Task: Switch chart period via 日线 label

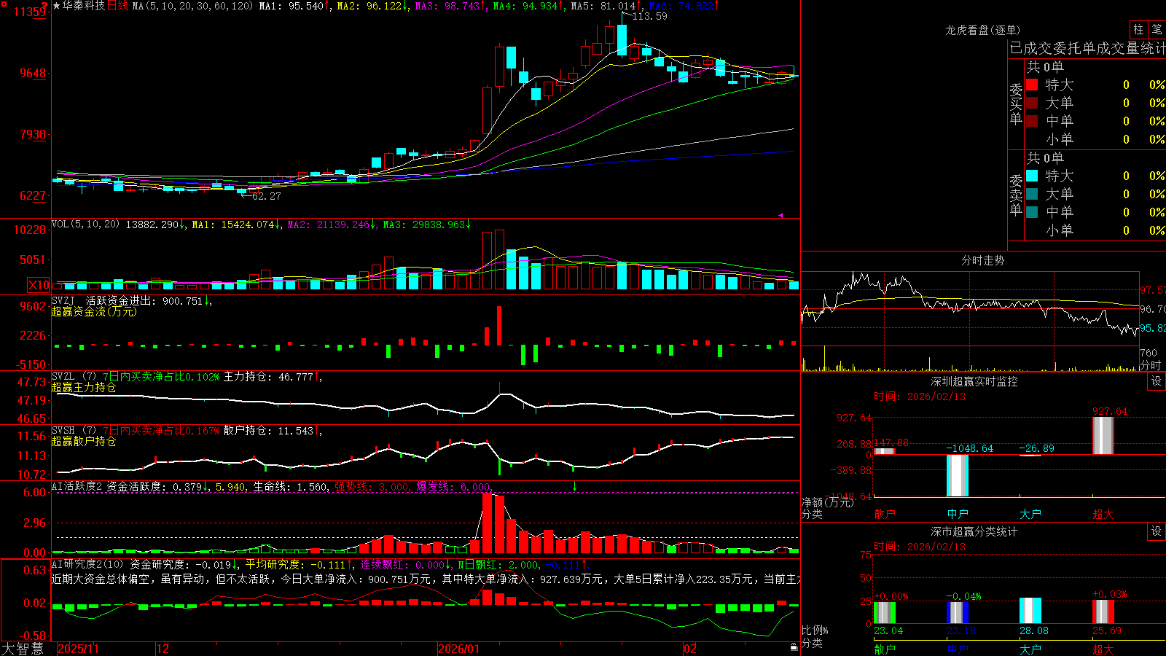Action: click(x=117, y=6)
